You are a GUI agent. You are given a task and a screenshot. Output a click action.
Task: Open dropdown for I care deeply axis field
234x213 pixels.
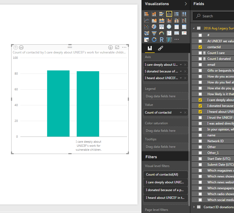click(181, 65)
